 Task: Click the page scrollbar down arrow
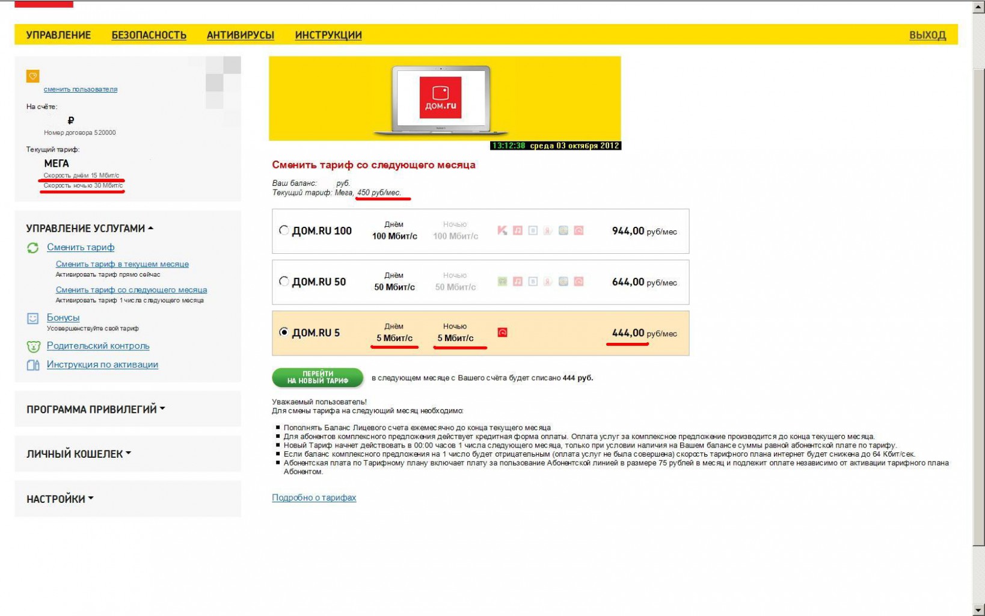click(979, 609)
